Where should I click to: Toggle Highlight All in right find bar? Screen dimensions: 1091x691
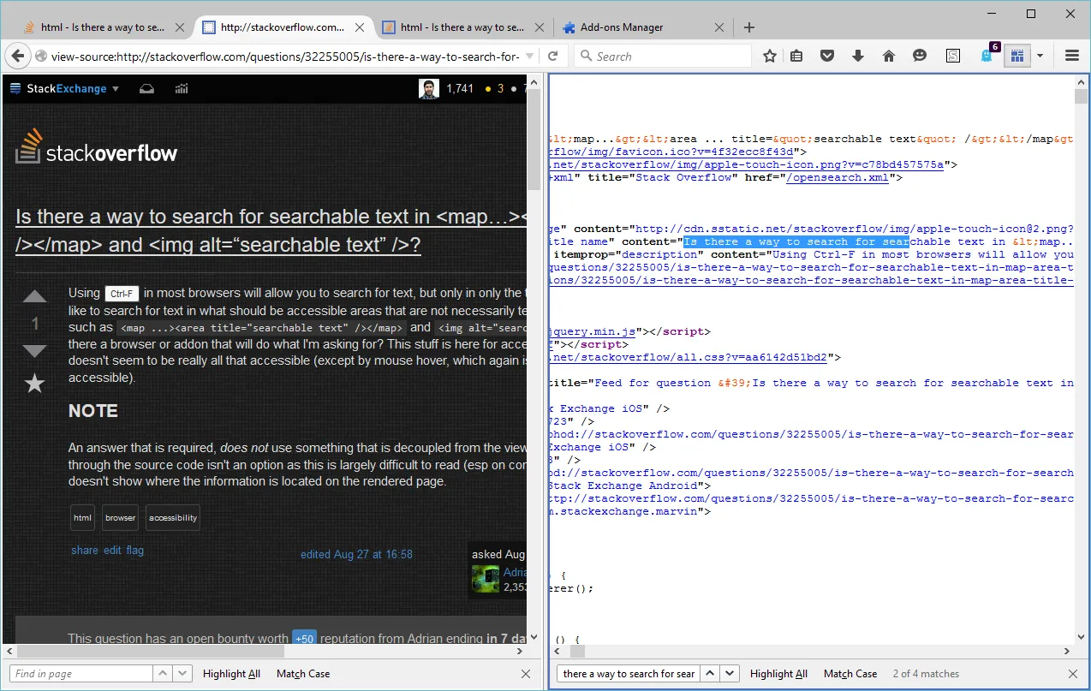pos(778,674)
